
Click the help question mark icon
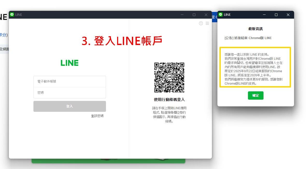[201, 23]
